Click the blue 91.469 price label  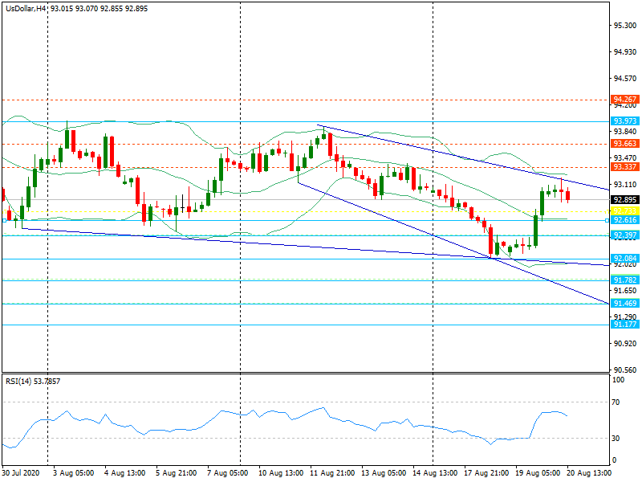(624, 303)
